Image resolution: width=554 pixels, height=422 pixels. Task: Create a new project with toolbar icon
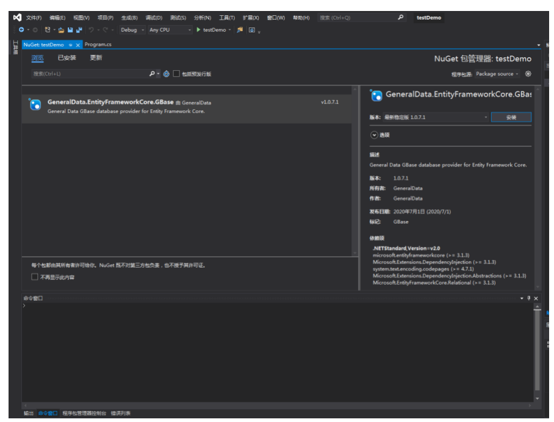(48, 30)
